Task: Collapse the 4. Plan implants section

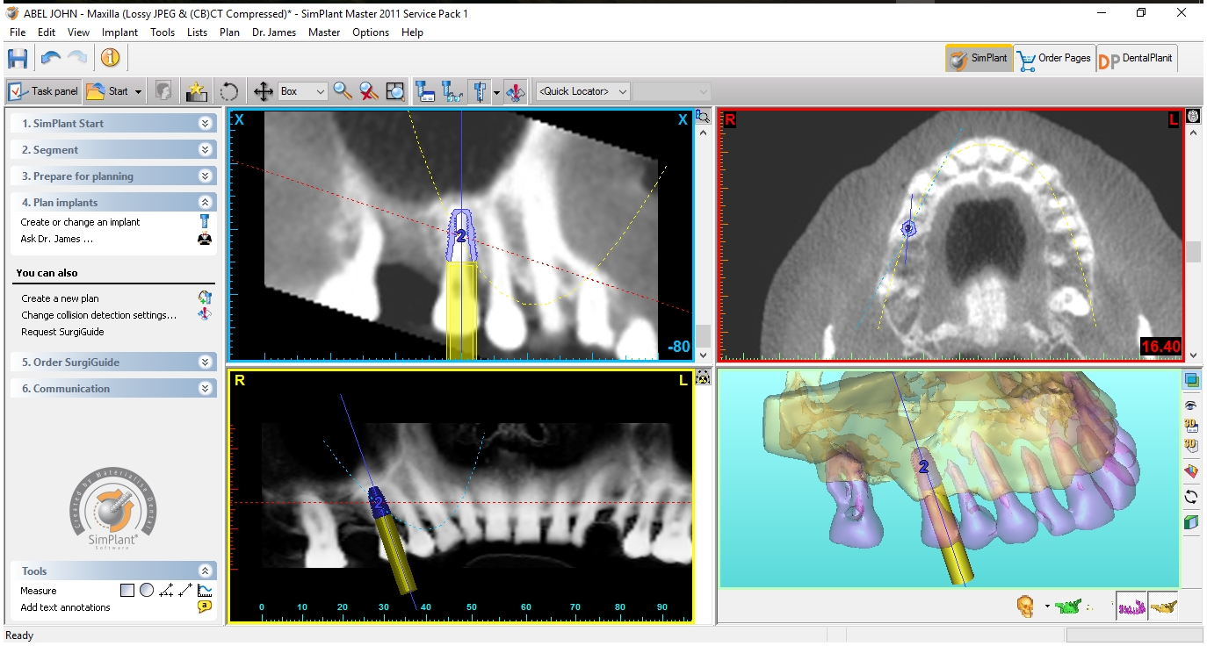Action: tap(206, 203)
